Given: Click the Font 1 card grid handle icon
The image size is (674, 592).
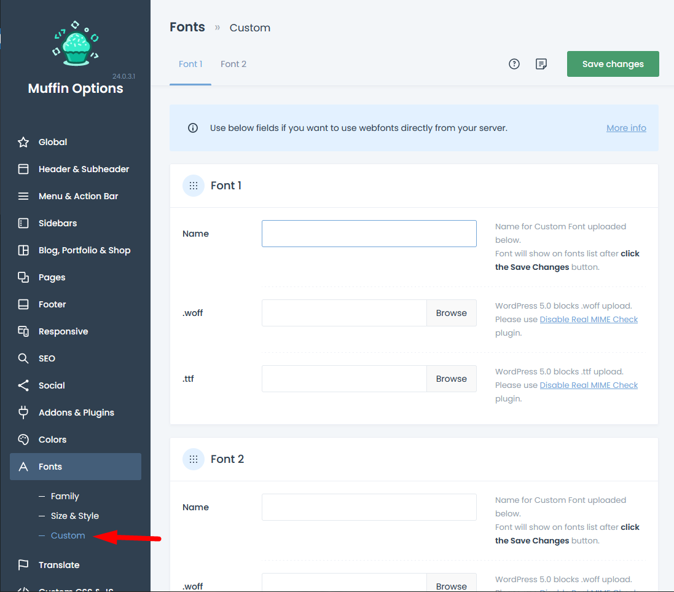Looking at the screenshot, I should coord(194,186).
